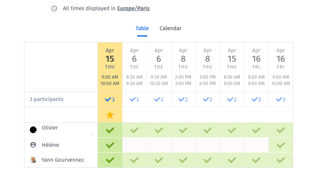Viewport: 316px width, 180px height.
Task: Click the Yann Gourvennec participant name
Action: (x=63, y=160)
